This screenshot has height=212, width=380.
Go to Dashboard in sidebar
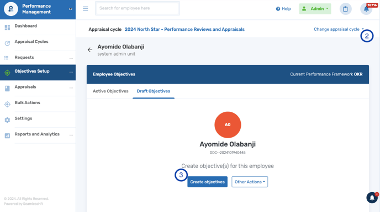26,26
